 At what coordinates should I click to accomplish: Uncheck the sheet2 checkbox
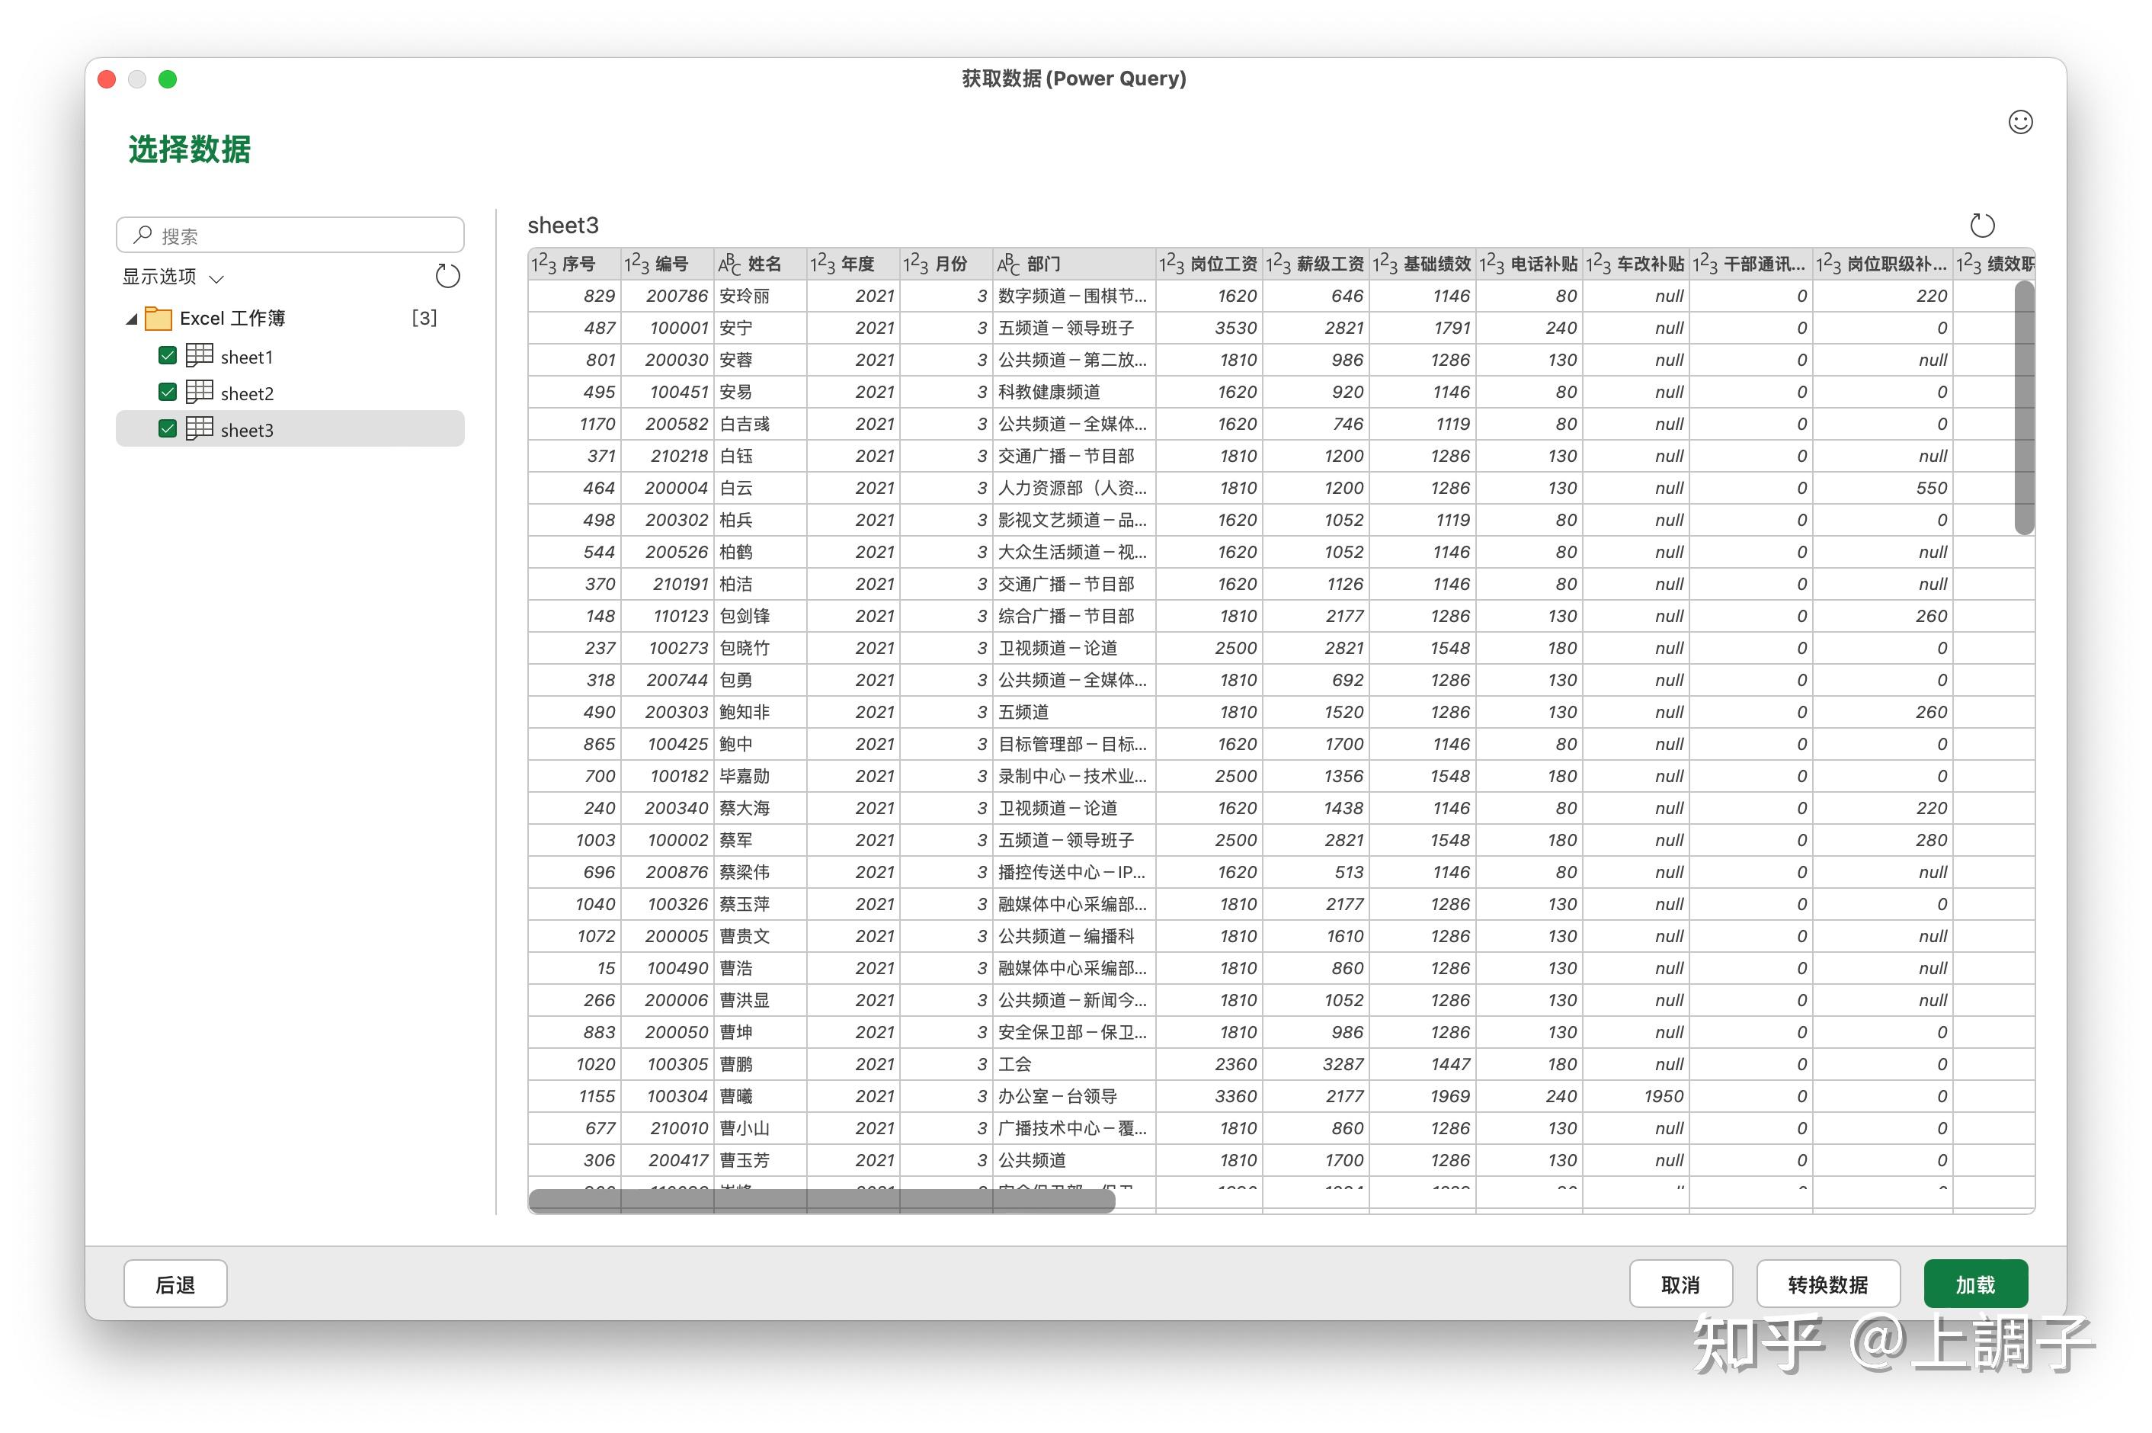pyautogui.click(x=167, y=392)
